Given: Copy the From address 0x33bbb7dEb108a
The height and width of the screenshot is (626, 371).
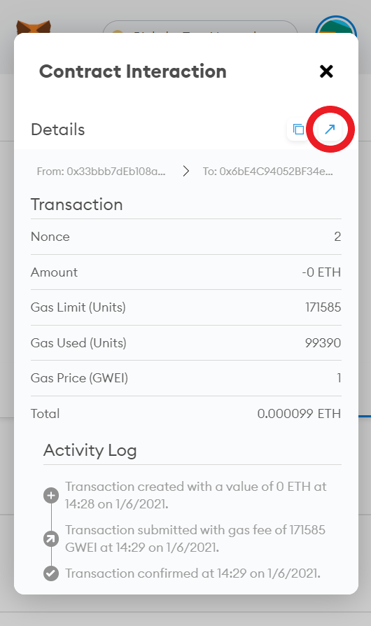Looking at the screenshot, I should click(101, 172).
